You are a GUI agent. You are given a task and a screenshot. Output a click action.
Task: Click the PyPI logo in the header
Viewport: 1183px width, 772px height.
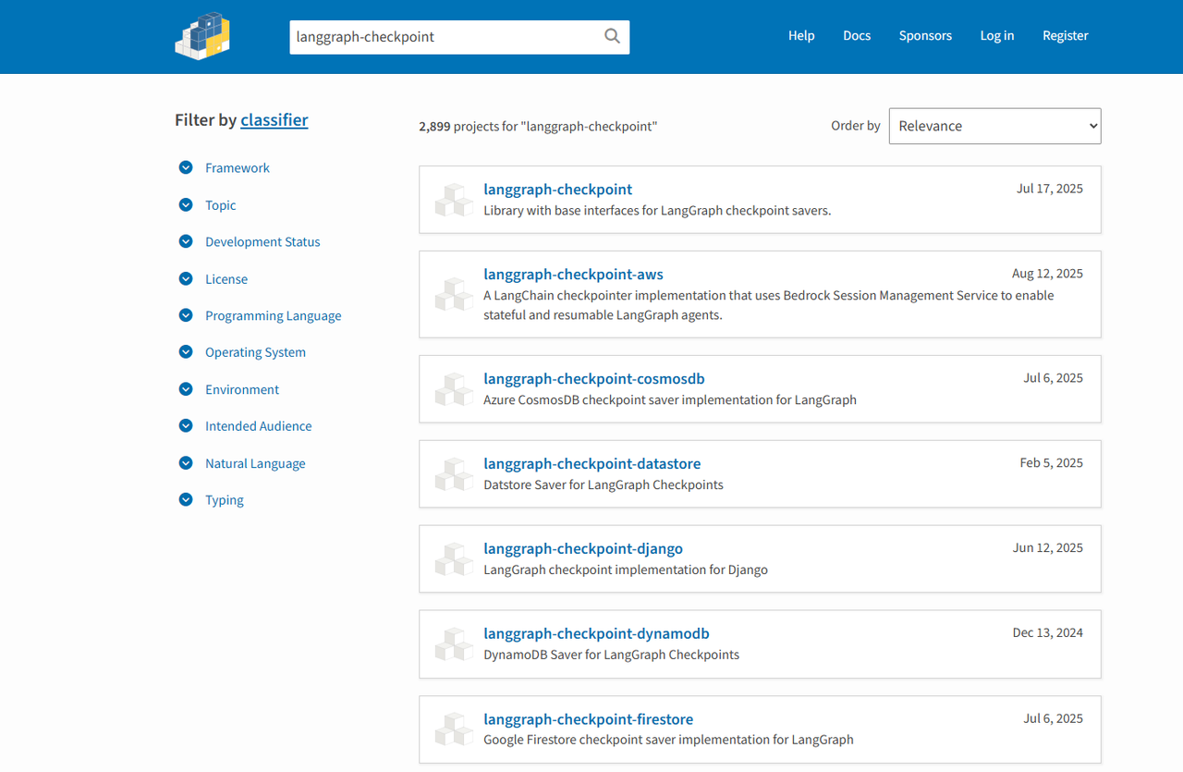202,37
